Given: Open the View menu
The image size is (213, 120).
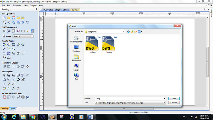Looking at the screenshot, I should click(25, 5).
